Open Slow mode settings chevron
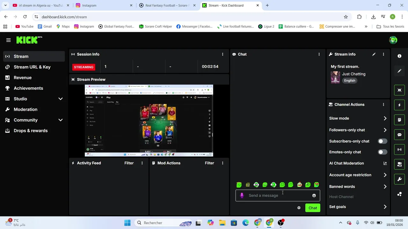 click(385, 118)
